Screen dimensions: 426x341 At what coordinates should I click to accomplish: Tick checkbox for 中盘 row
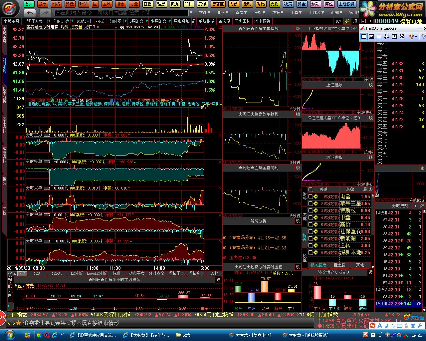click(x=311, y=217)
